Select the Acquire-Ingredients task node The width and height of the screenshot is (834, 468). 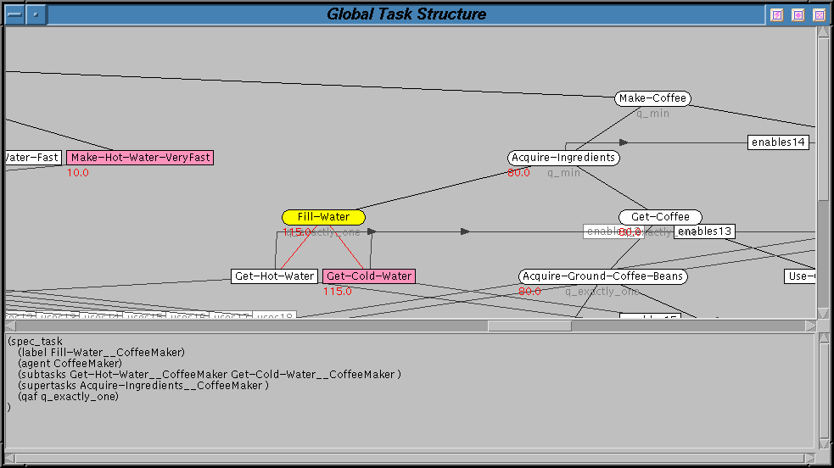tap(563, 158)
